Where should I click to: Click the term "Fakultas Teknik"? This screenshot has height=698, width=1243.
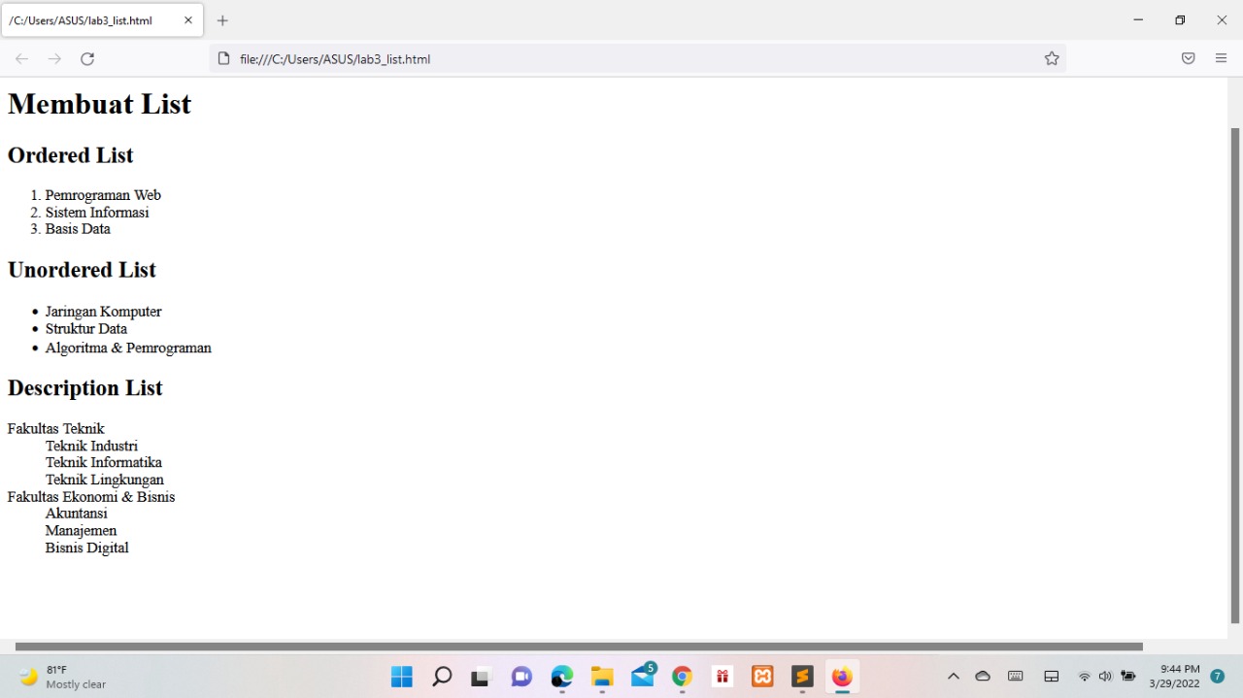[x=55, y=429]
